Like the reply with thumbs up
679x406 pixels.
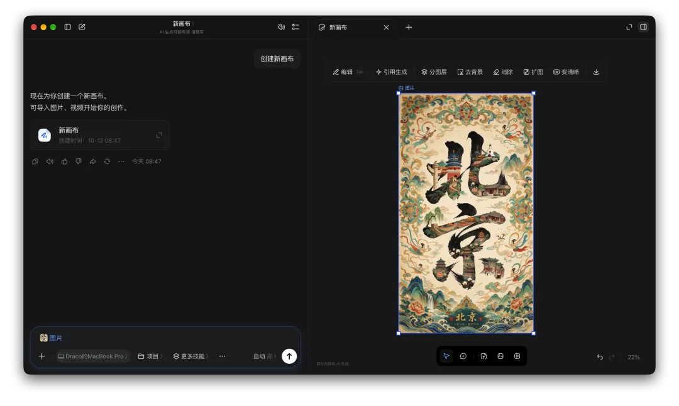click(x=64, y=162)
